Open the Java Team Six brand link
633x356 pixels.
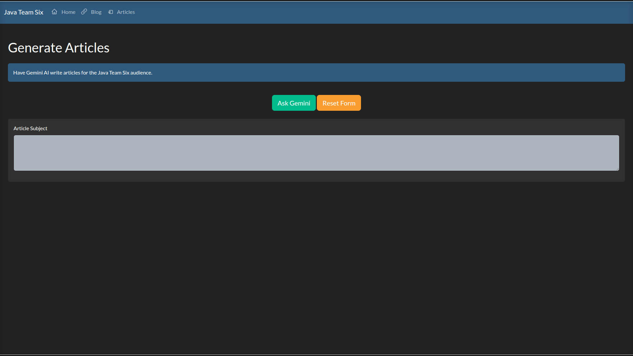pos(24,12)
